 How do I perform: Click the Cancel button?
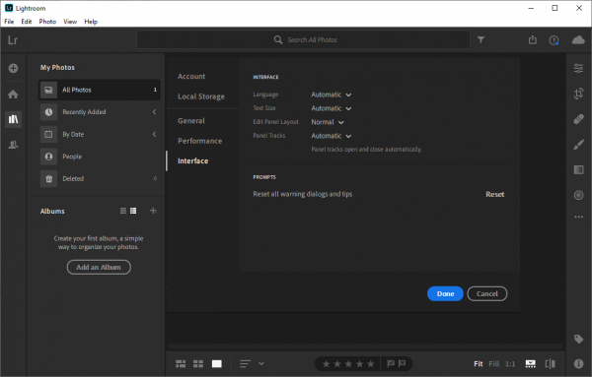(487, 293)
